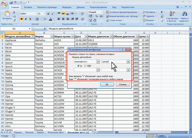Viewport: 192px width, 138px height.
Task: Click the Lancer text input field
Action: [x=114, y=62]
